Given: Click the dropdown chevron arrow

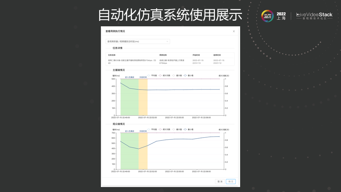Looking at the screenshot, I should (167, 42).
